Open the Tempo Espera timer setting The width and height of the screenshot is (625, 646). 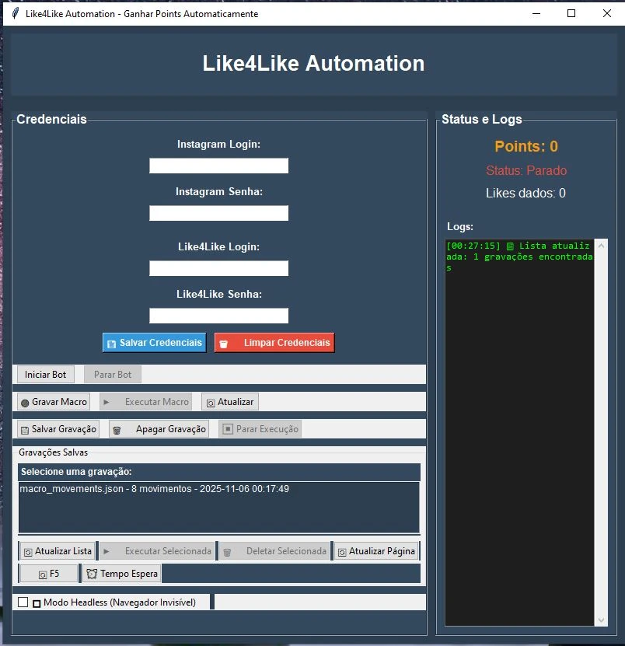click(122, 574)
